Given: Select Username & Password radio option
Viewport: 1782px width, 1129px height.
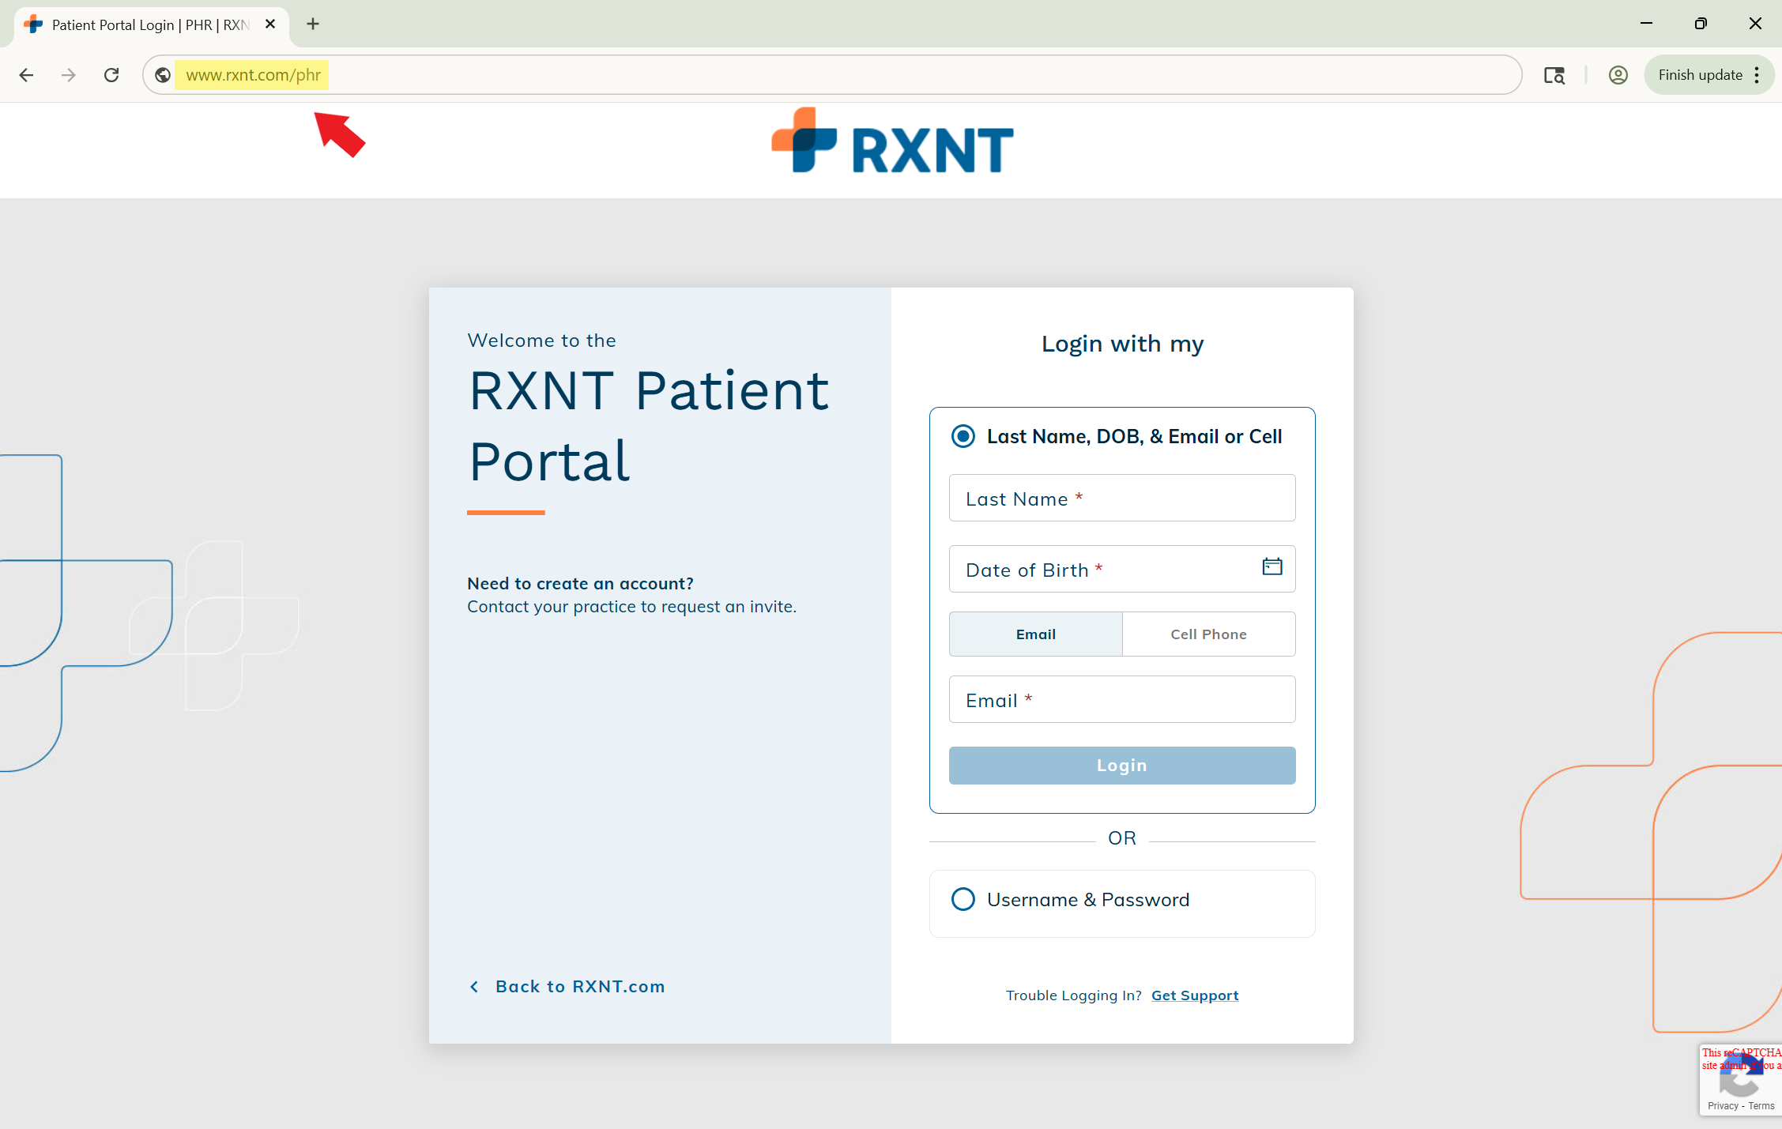Looking at the screenshot, I should point(963,899).
